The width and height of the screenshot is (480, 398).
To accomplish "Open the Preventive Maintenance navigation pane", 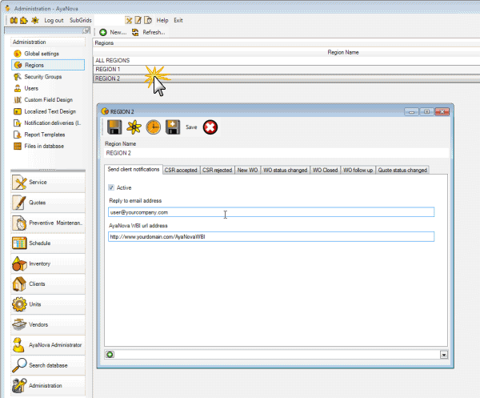I will click(x=48, y=223).
